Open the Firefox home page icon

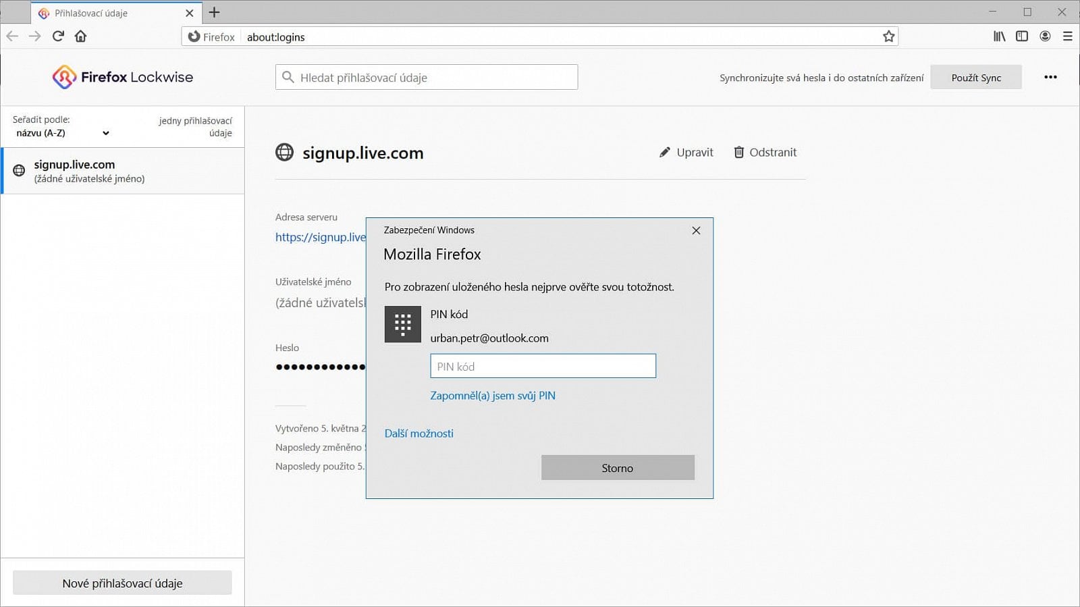click(81, 36)
